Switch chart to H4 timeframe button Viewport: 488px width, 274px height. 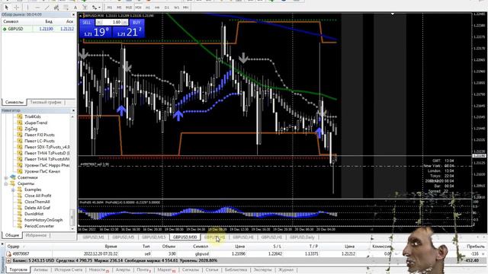(x=157, y=7)
